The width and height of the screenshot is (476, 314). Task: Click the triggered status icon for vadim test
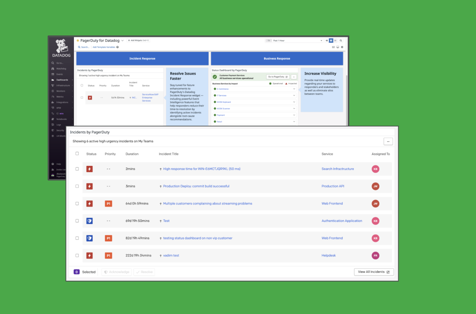coord(90,256)
